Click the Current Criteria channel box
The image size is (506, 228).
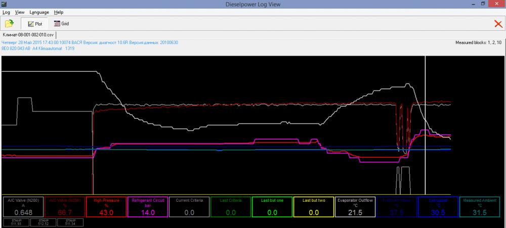(189, 207)
